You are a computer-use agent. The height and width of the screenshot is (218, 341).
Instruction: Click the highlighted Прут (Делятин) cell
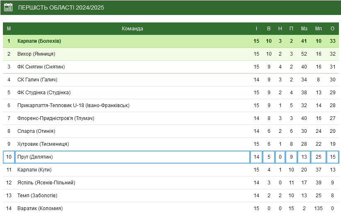[x=132, y=157]
